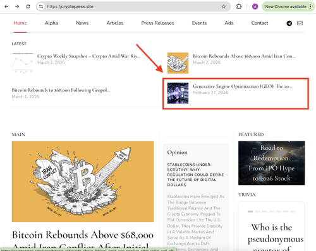316x251 pixels.
Task: Open site information icon in address bar
Action: (41, 6)
